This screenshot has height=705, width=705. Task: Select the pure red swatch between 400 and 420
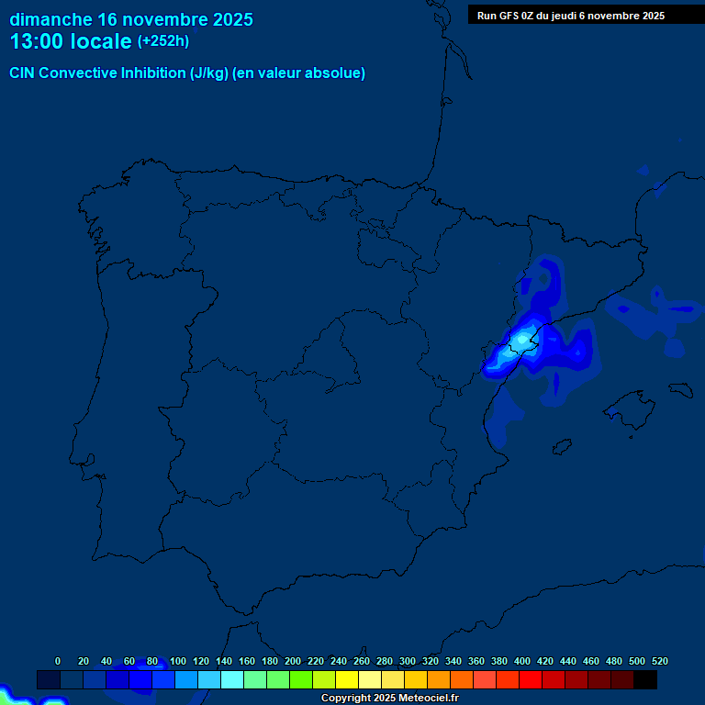pos(531,680)
